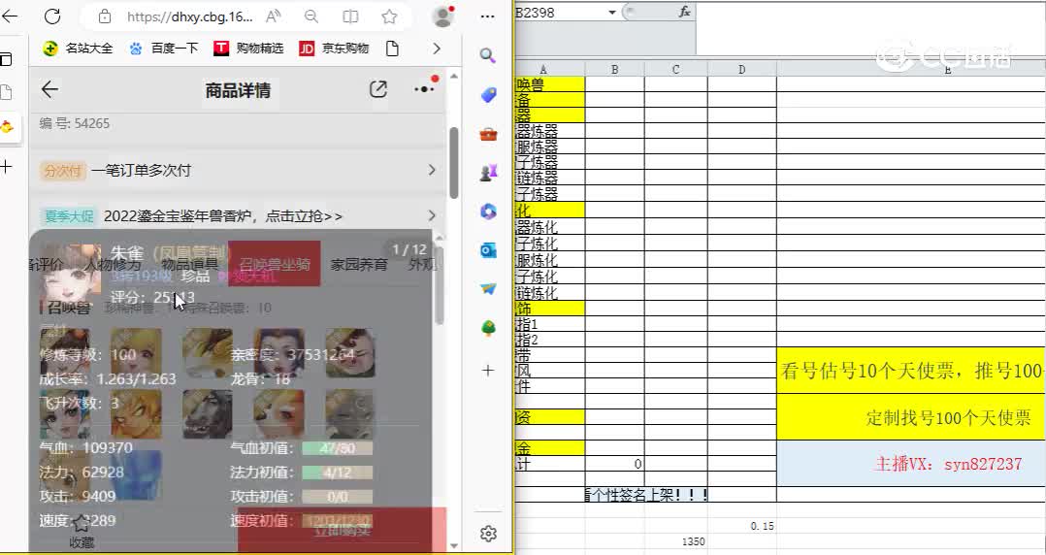Image resolution: width=1046 pixels, height=555 pixels.
Task: Open the 百度一下 bookmark
Action: pyautogui.click(x=164, y=49)
